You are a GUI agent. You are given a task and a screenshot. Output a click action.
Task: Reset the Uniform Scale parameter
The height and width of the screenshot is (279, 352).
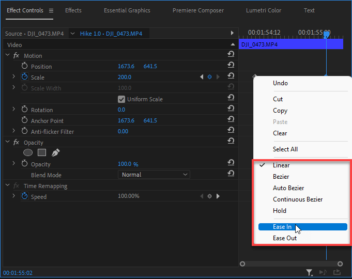pyautogui.click(x=231, y=98)
